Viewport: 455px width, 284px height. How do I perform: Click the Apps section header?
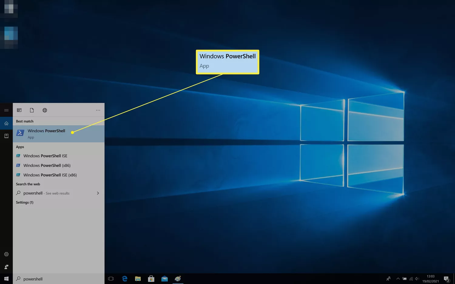tap(20, 147)
